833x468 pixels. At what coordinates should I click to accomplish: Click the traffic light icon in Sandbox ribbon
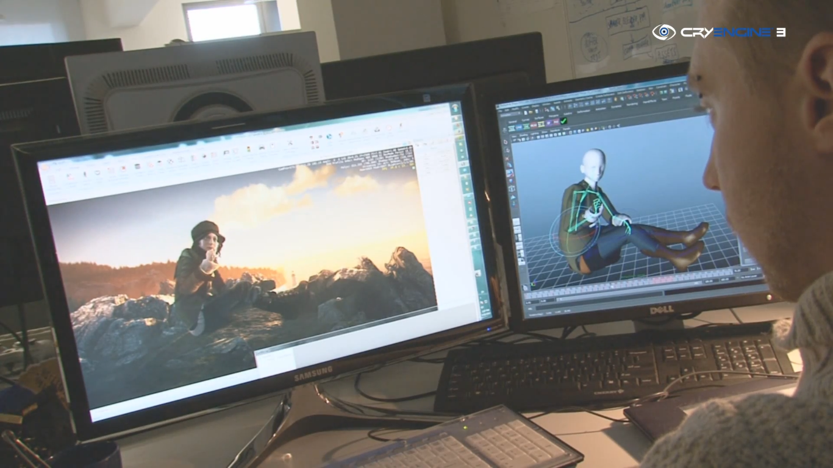(248, 149)
